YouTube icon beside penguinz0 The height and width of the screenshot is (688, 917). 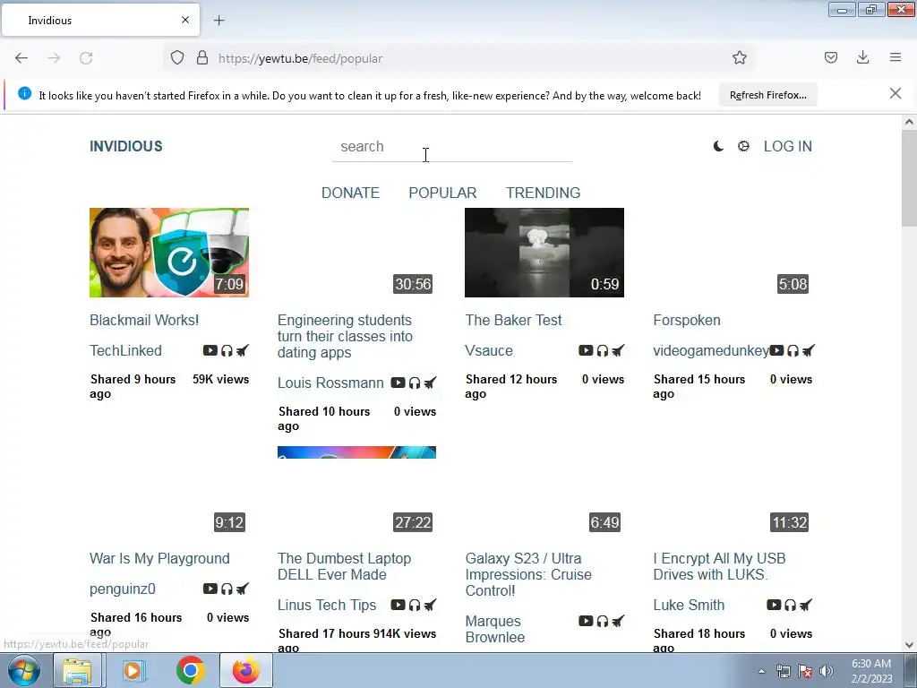tap(210, 589)
